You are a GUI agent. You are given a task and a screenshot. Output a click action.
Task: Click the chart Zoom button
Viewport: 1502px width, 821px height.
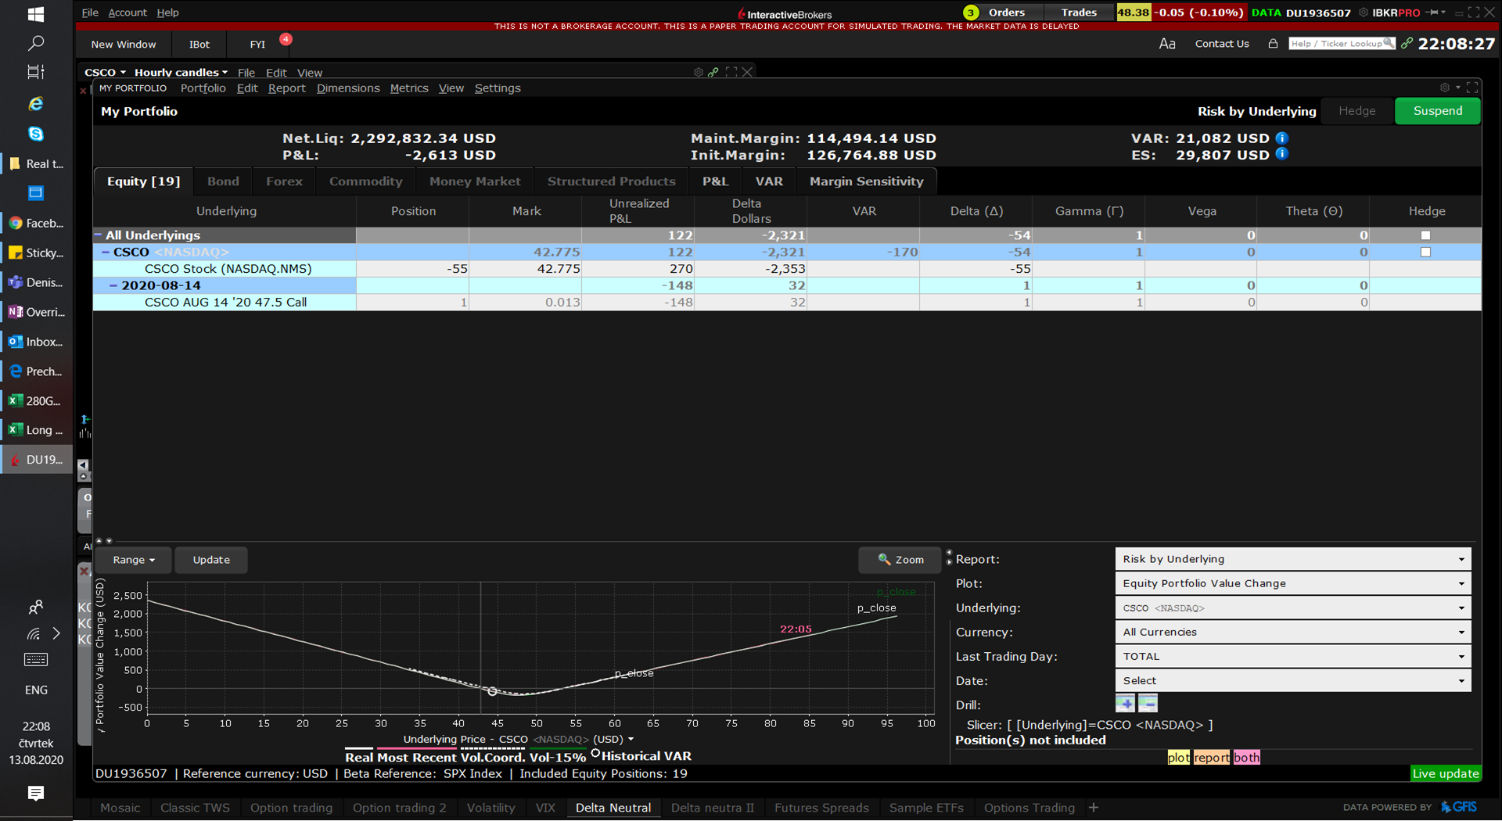click(900, 560)
